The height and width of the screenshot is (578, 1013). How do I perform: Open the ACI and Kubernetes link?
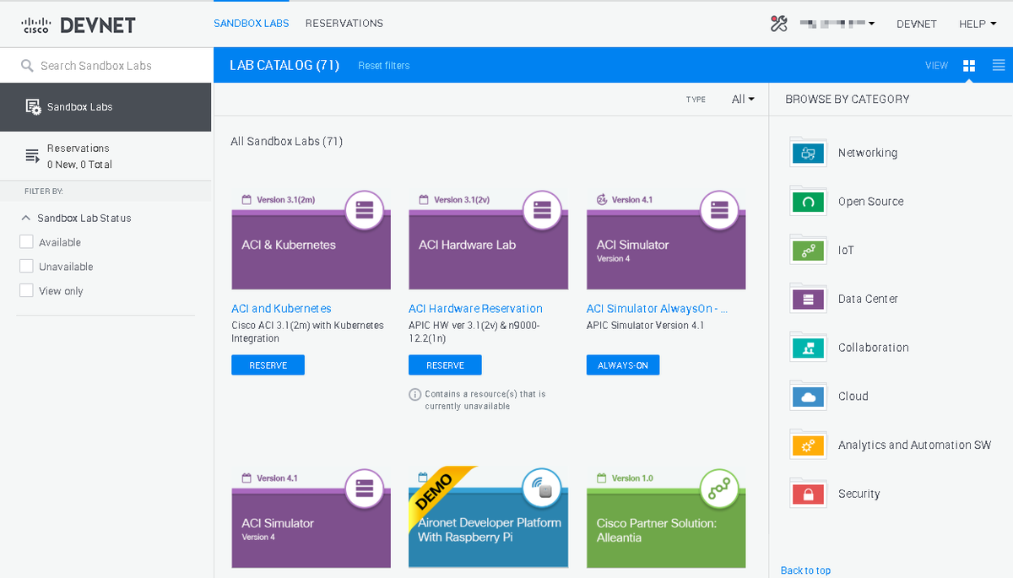tap(282, 309)
